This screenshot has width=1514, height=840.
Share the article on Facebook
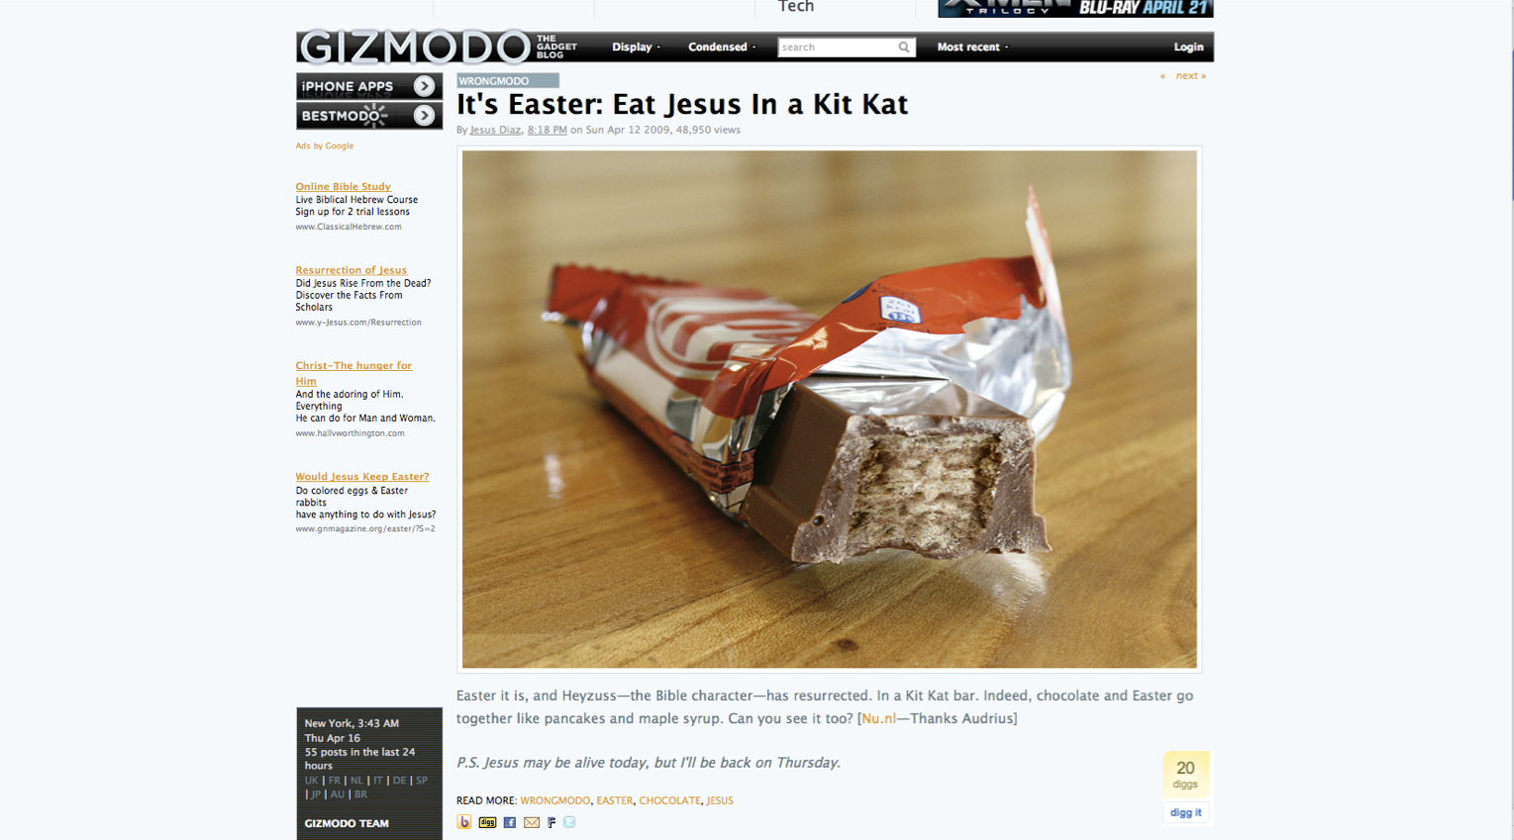pyautogui.click(x=510, y=822)
